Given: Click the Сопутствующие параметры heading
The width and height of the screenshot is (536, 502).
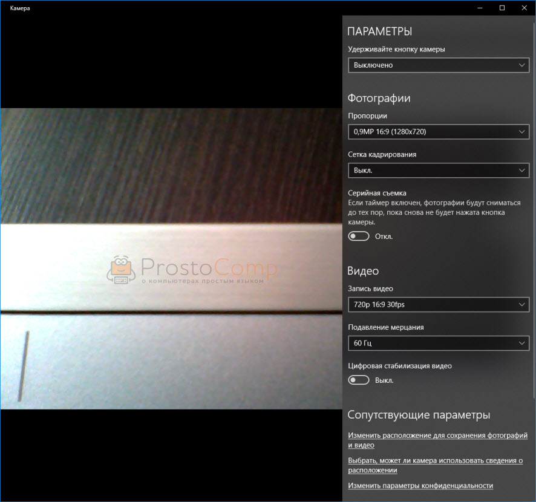Looking at the screenshot, I should tap(418, 415).
